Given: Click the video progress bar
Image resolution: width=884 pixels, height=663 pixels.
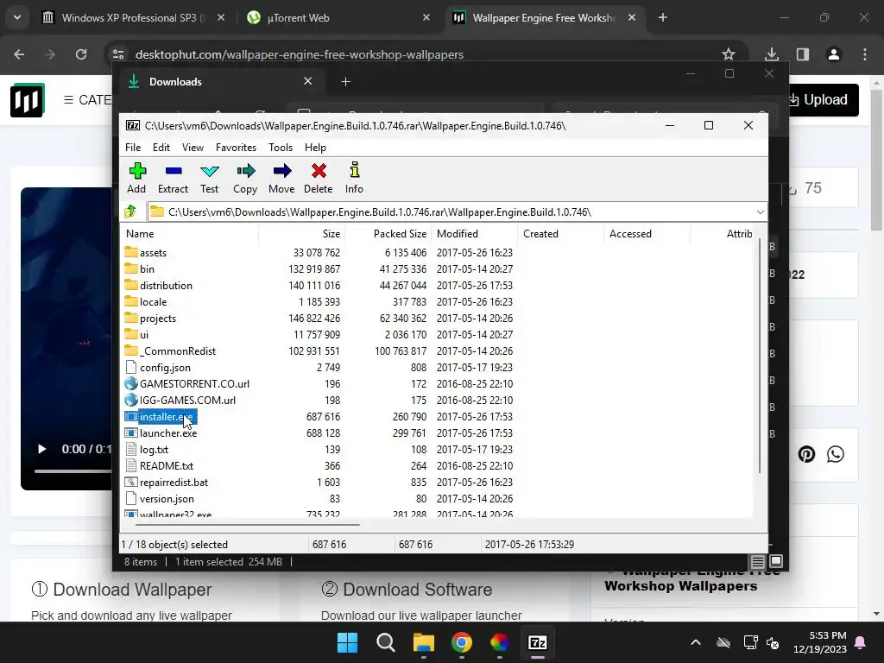Looking at the screenshot, I should [73, 470].
